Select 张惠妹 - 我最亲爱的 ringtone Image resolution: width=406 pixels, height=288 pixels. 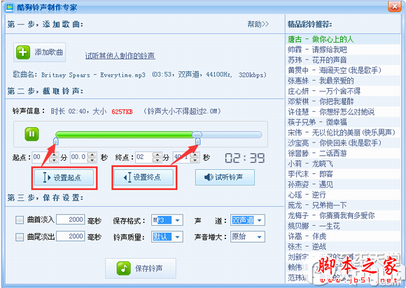coord(343,80)
